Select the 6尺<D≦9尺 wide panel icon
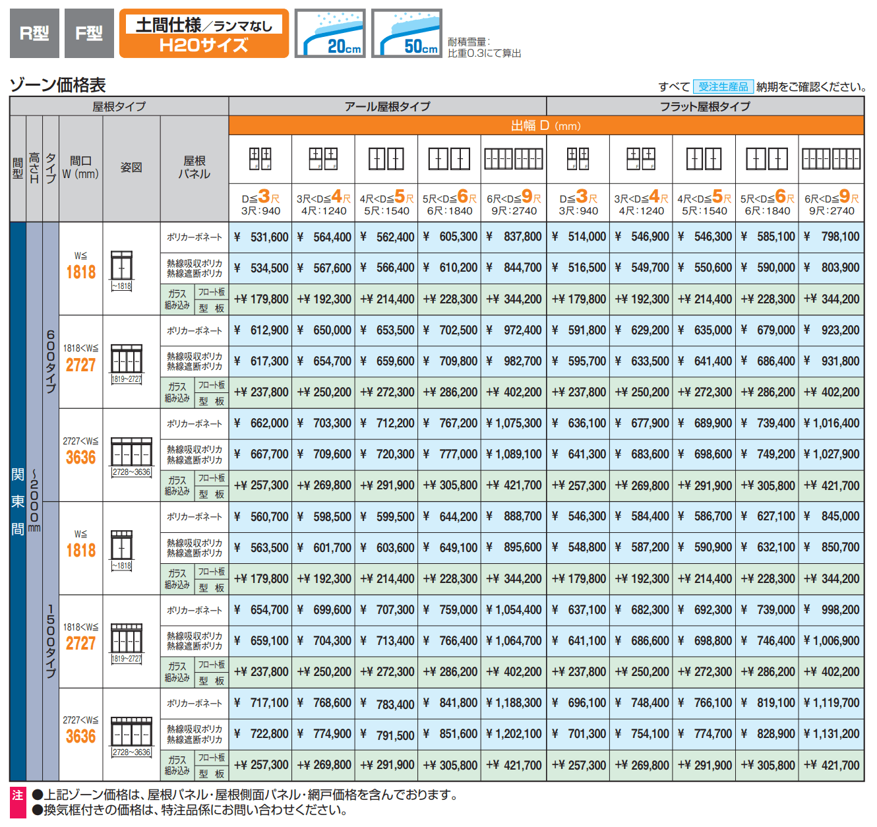This screenshot has width=877, height=827. (514, 158)
